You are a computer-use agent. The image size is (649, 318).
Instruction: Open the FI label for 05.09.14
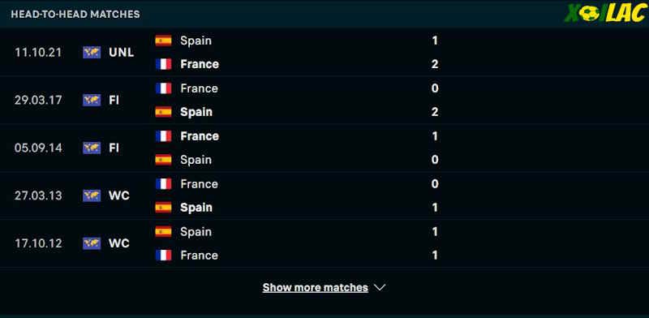(114, 148)
